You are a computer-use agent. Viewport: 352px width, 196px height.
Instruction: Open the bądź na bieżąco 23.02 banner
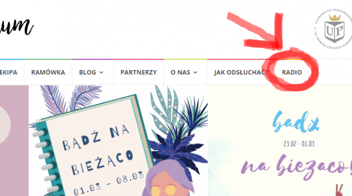(280, 140)
